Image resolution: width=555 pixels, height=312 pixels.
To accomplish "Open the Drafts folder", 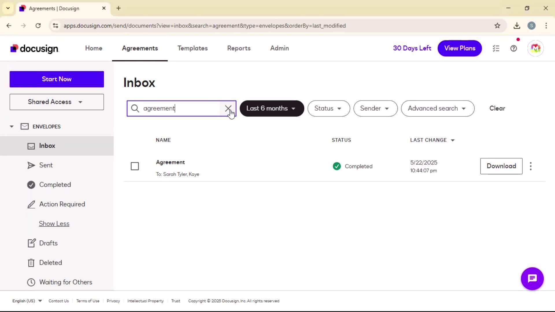I will click(48, 243).
